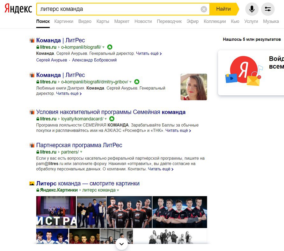Open the woman portrait thumbnail
This screenshot has height=251, width=284.
[193, 87]
